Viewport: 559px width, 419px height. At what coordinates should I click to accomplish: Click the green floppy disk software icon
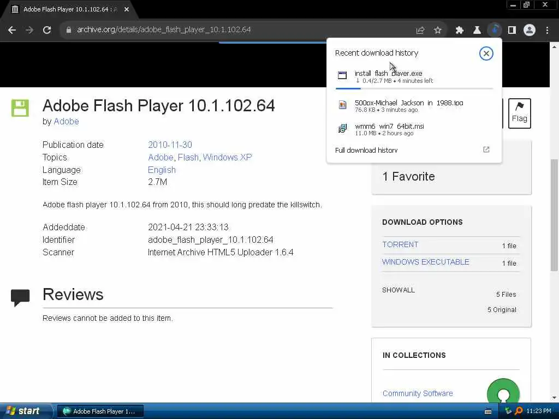[20, 108]
